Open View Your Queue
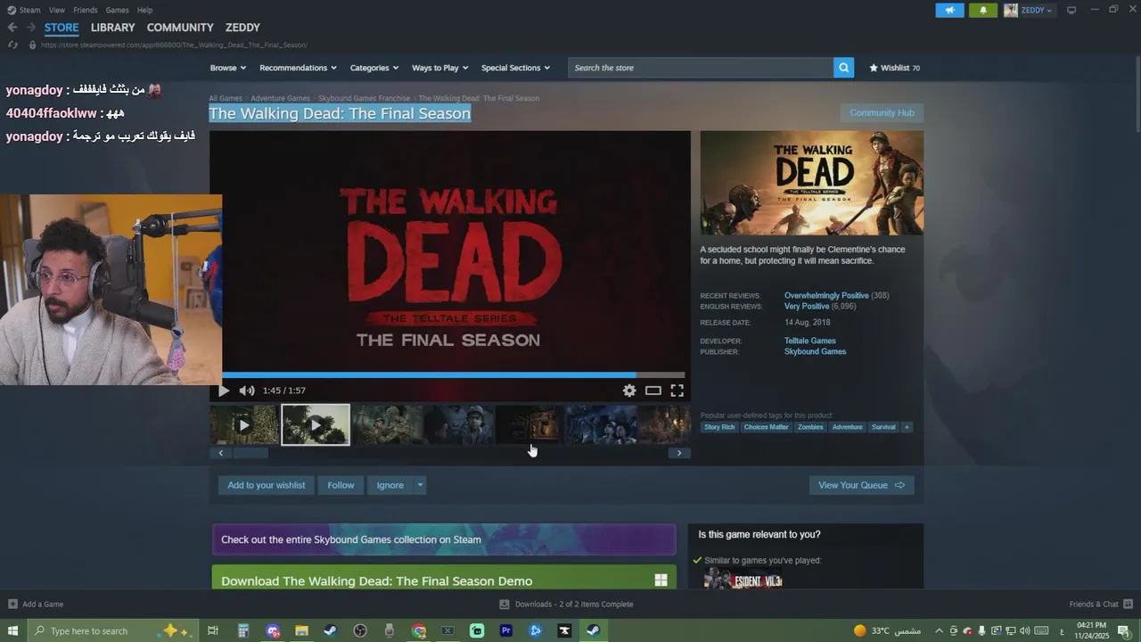This screenshot has height=642, width=1141. tap(861, 485)
